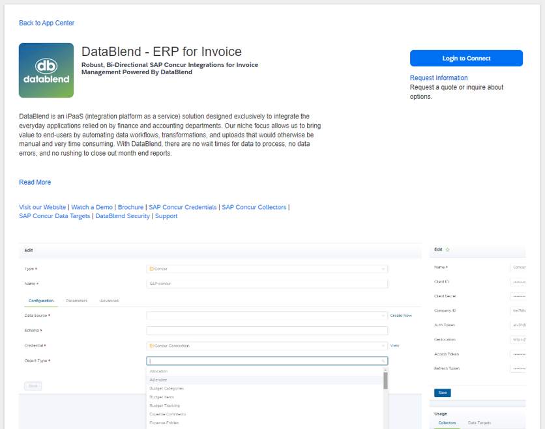Switch to the Configuration tab

pos(41,301)
